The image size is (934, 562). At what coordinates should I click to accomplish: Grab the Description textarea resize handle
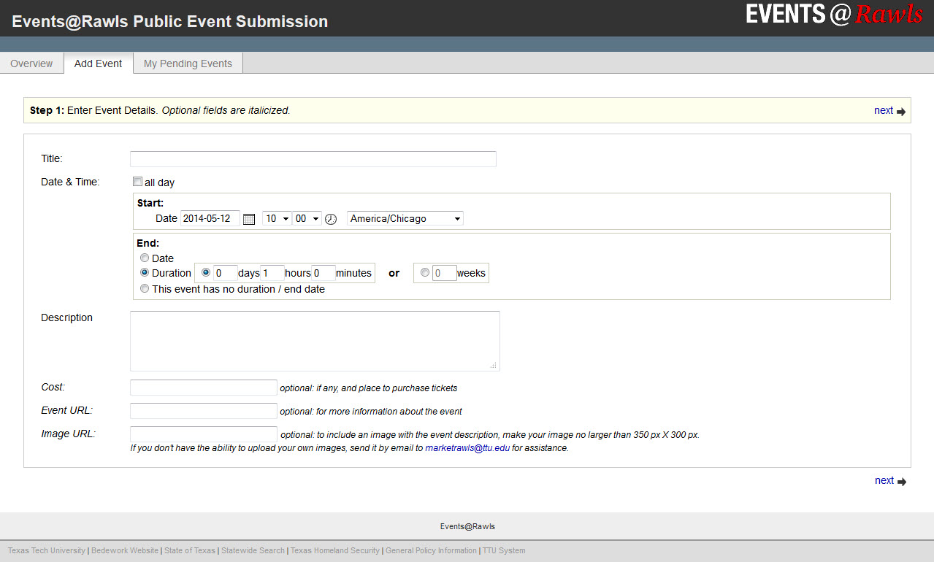coord(494,365)
